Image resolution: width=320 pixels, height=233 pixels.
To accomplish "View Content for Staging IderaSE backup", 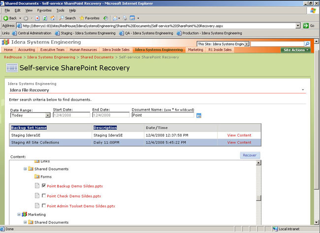I will [x=239, y=135].
